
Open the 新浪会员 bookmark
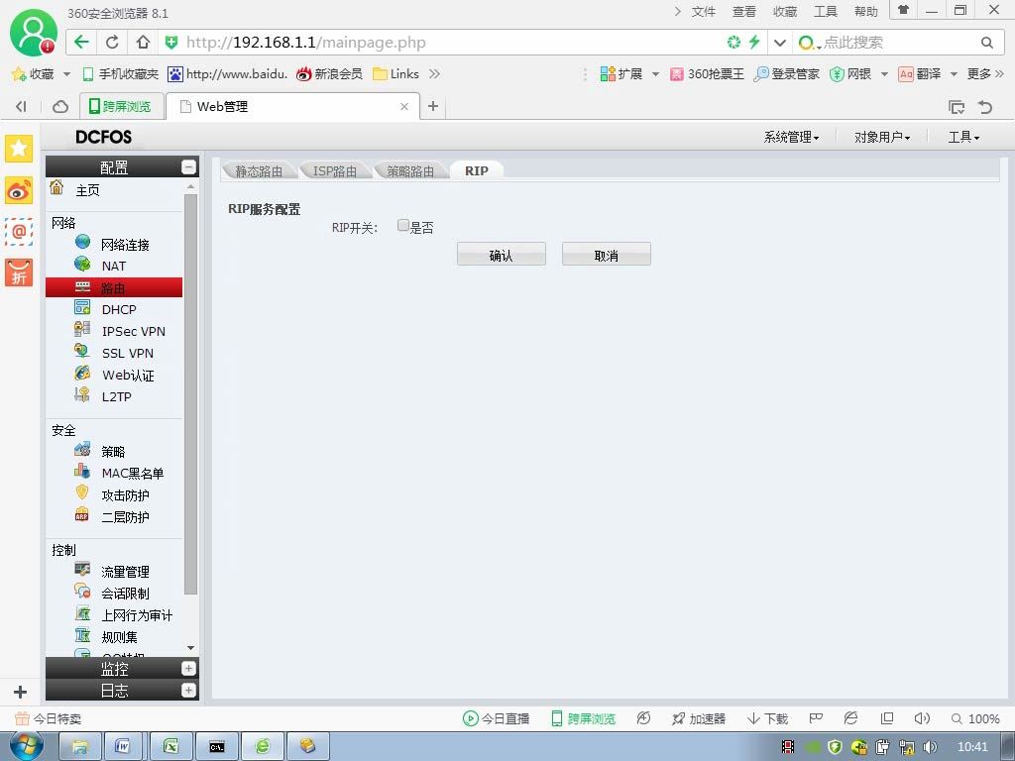(329, 74)
